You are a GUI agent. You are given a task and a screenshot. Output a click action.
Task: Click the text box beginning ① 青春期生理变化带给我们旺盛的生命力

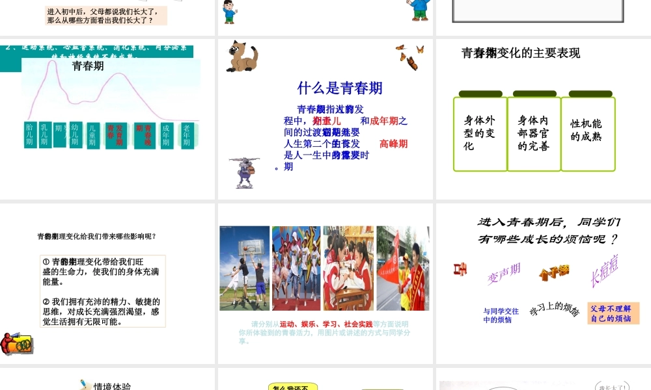coord(103,291)
